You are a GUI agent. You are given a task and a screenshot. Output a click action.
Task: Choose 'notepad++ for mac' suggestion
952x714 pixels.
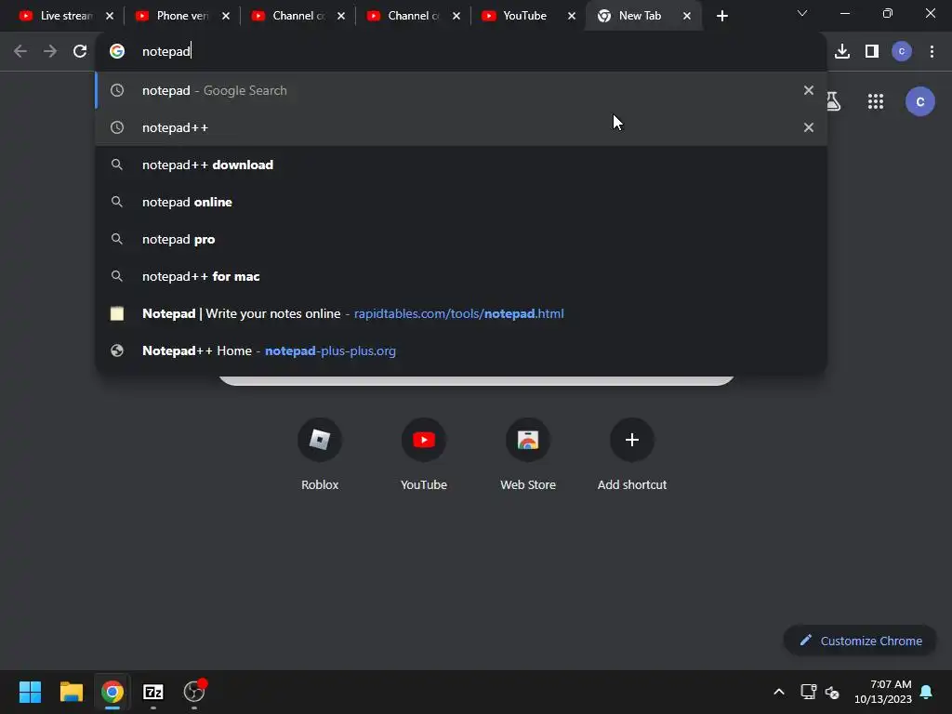pyautogui.click(x=461, y=276)
